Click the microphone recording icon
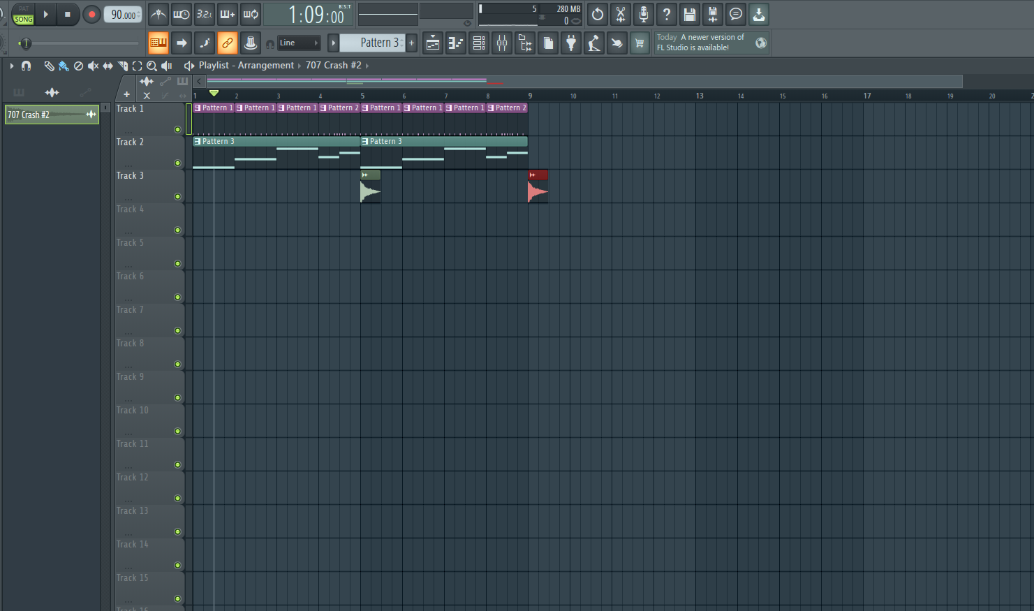 click(643, 14)
